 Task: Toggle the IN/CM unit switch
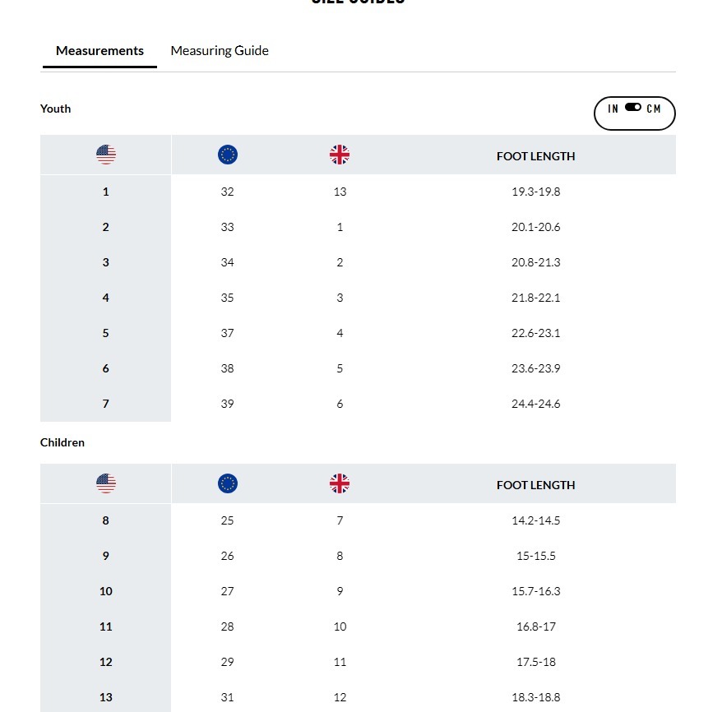click(634, 108)
